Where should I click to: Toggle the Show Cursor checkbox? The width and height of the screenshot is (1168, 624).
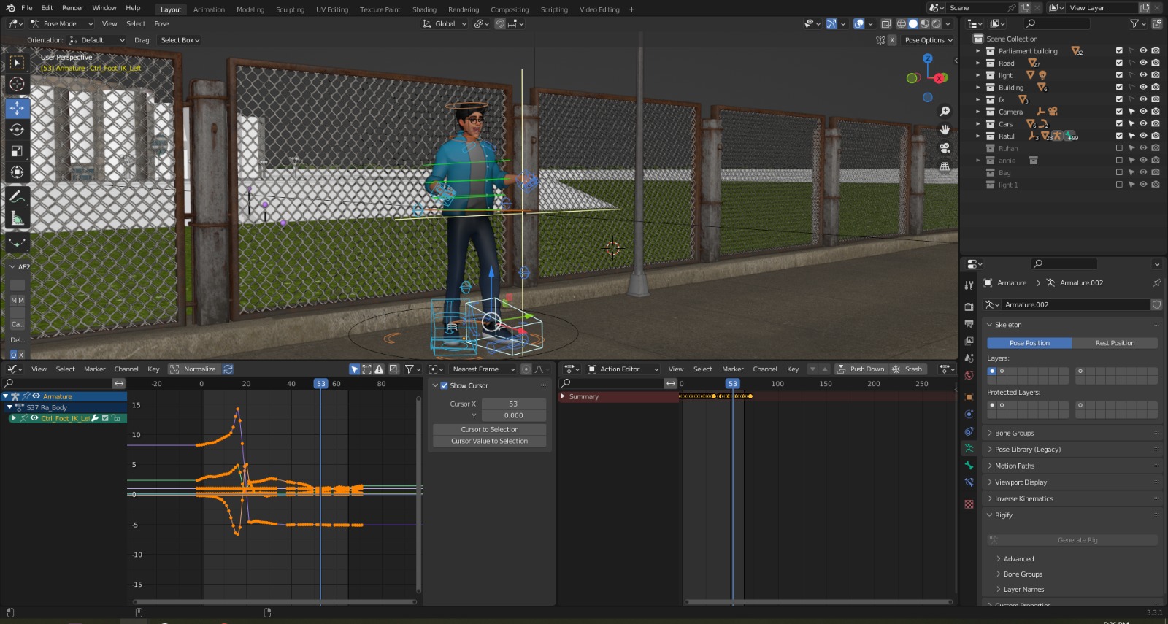click(444, 385)
